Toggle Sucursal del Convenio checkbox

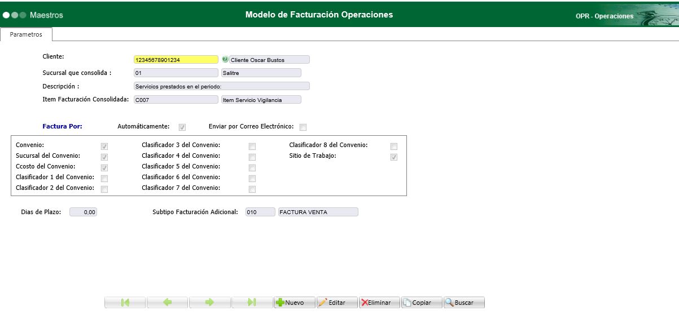(104, 157)
